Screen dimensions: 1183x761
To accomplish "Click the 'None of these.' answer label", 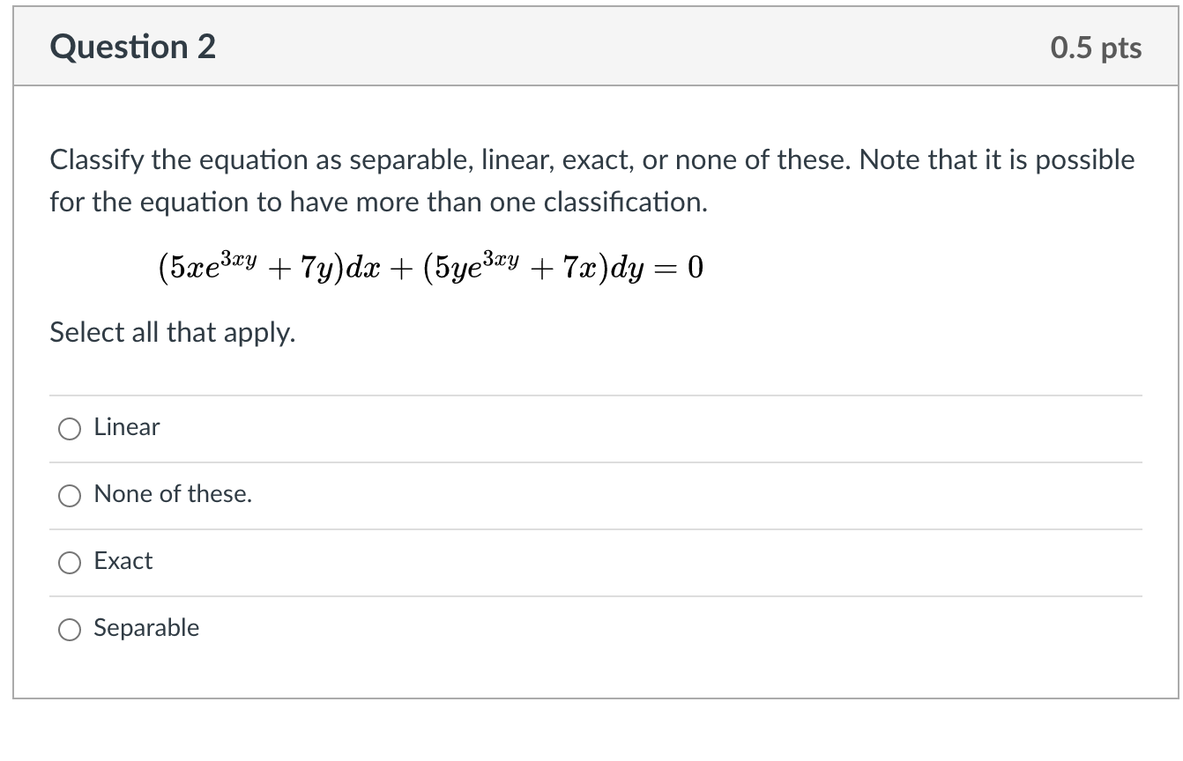I will (x=173, y=494).
